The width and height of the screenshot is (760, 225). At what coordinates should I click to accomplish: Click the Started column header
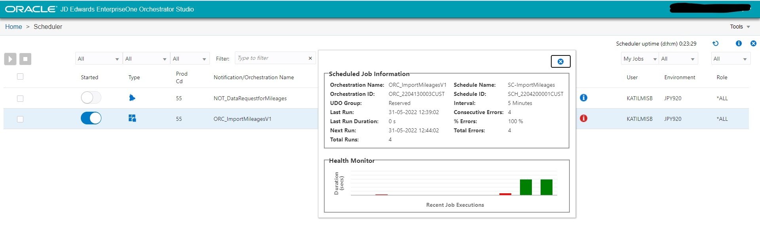point(90,77)
